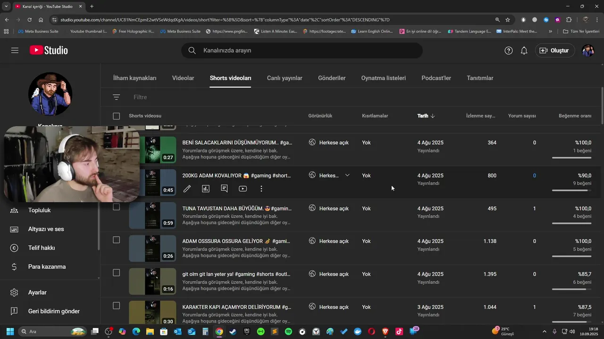Open a new browser tab with plus button
604x339 pixels.
click(92, 6)
